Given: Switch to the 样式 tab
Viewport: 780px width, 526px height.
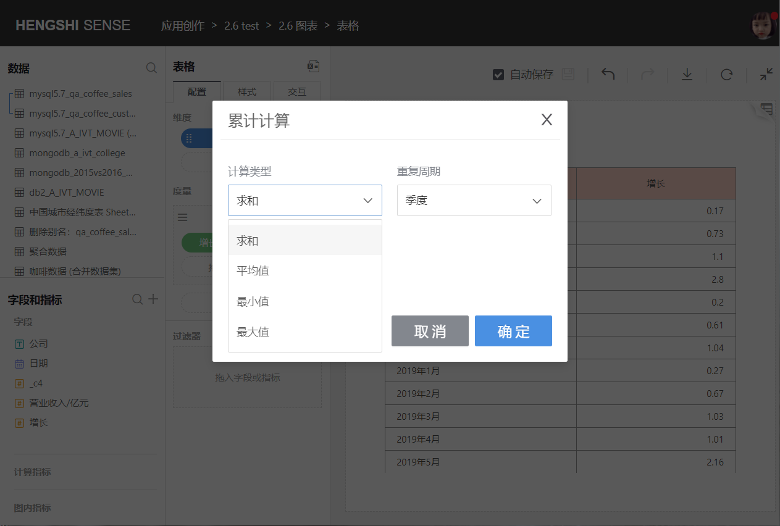Looking at the screenshot, I should point(247,91).
